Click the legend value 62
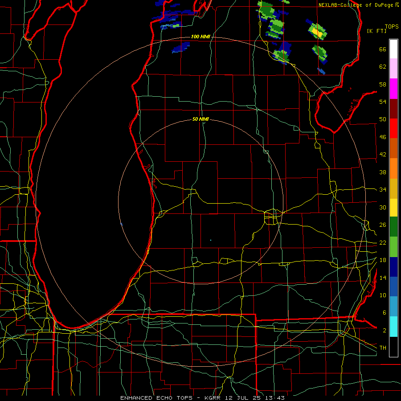 [383, 67]
